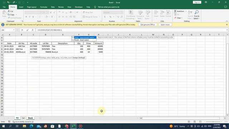This screenshot has width=229, height=129.
Task: Open the AutoSum dropdown arrow
Action: point(186,11)
